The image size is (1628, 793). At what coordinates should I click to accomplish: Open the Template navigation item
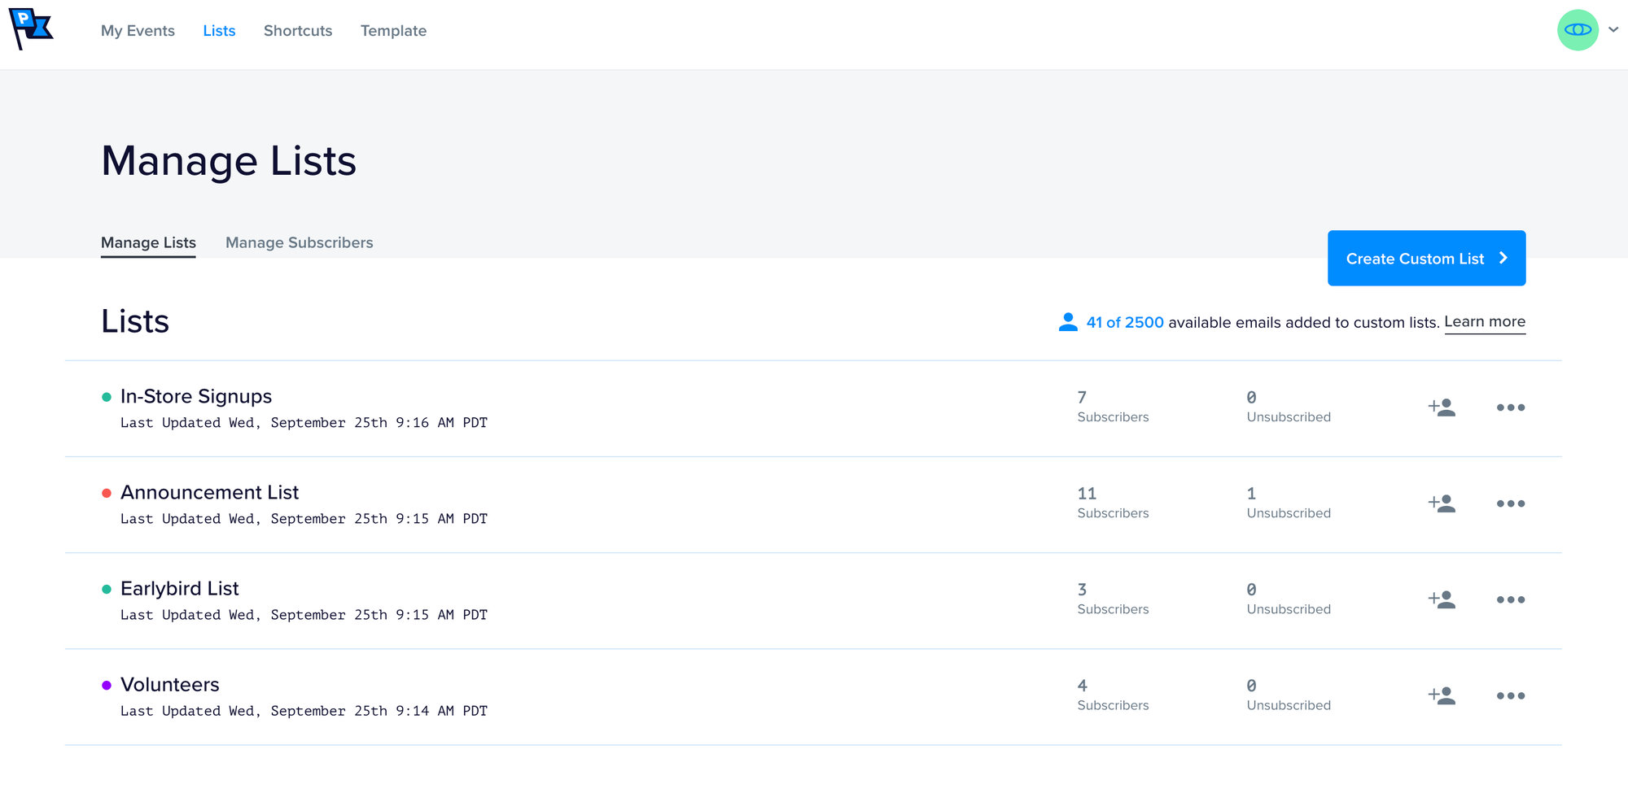[393, 31]
